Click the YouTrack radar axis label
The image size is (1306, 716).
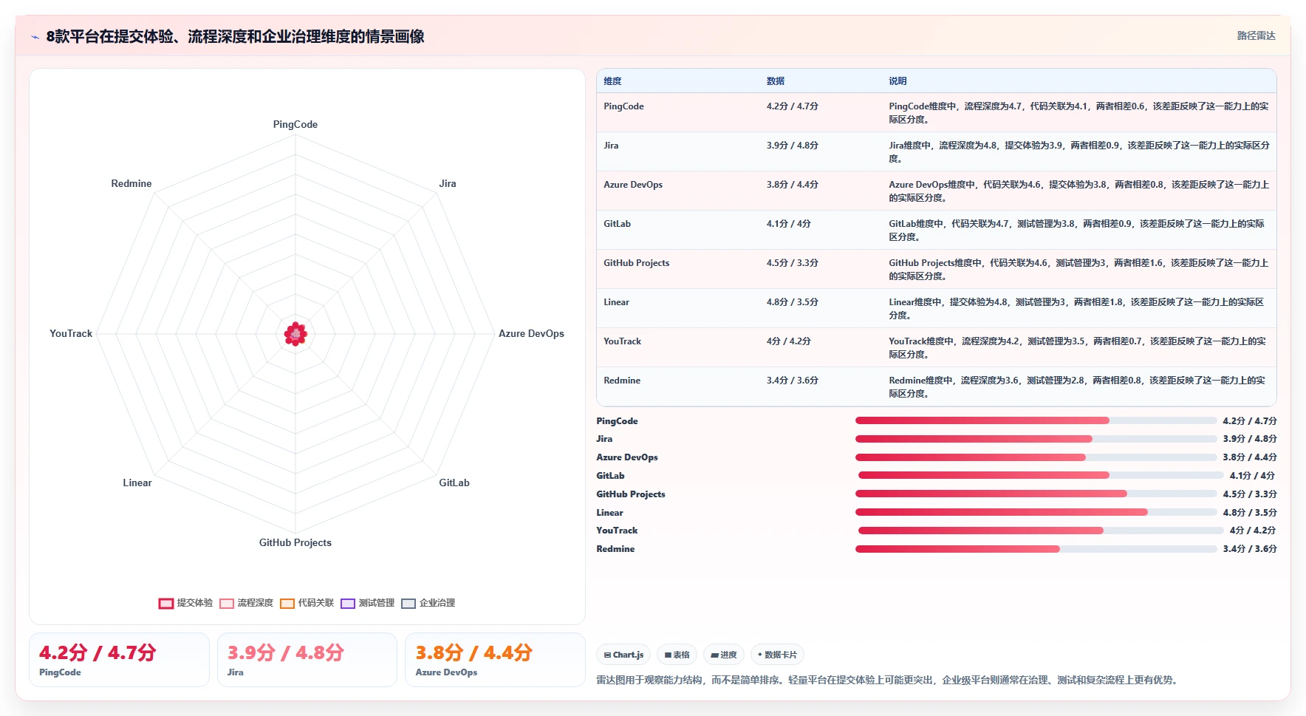click(x=71, y=333)
